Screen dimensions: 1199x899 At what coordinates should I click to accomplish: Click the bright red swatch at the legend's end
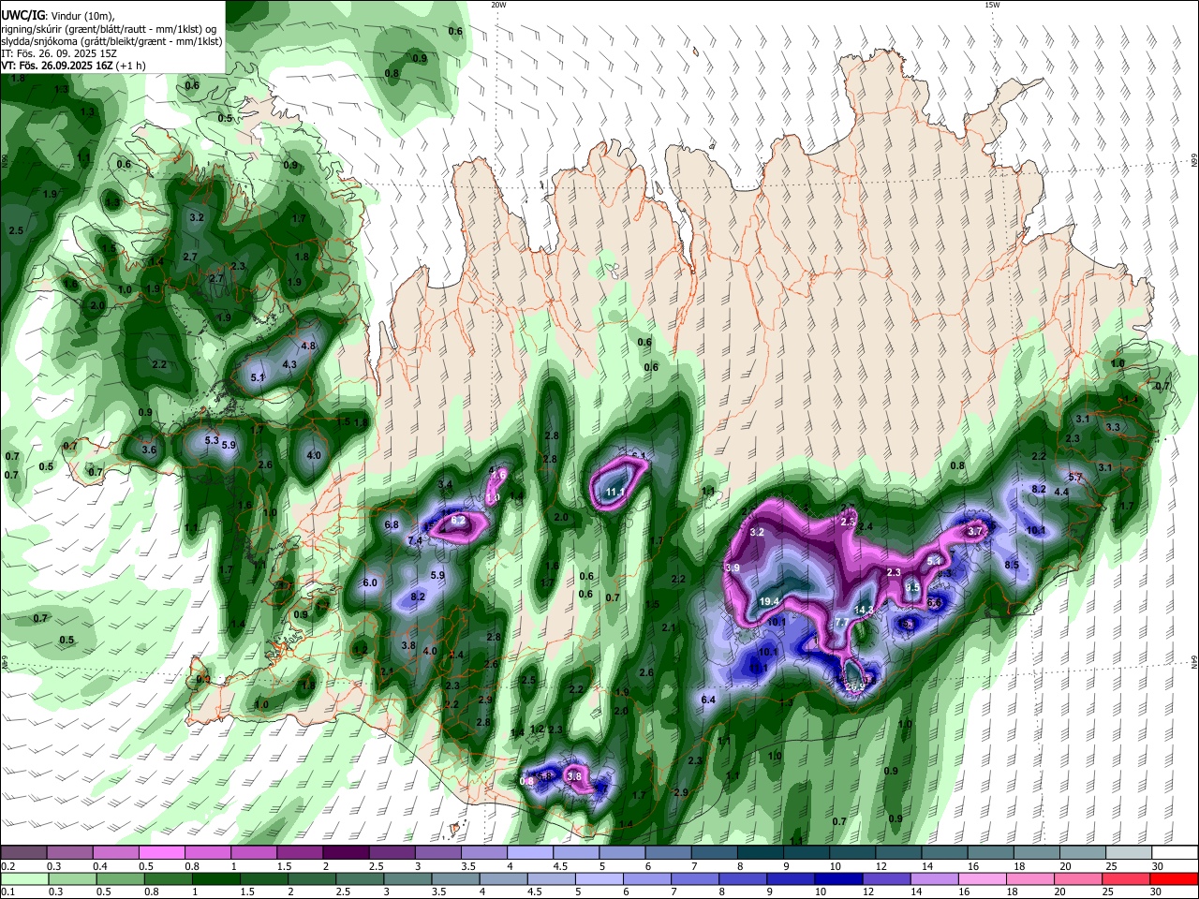1175,878
